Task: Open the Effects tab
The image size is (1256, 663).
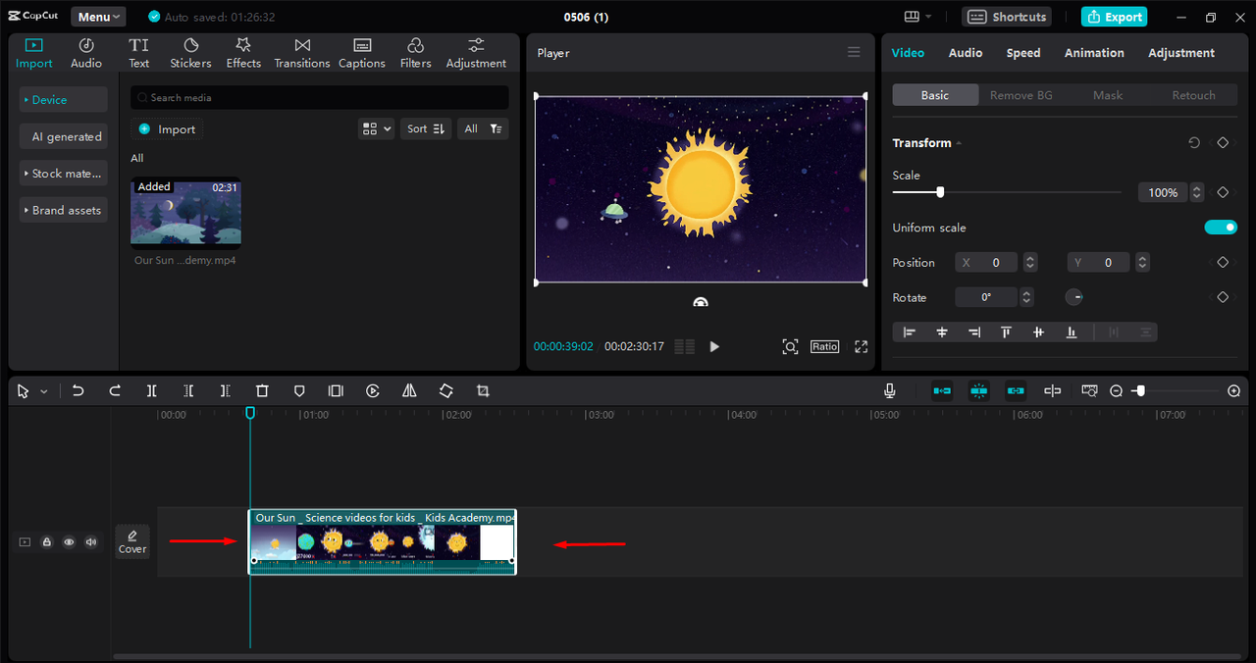Action: (243, 53)
